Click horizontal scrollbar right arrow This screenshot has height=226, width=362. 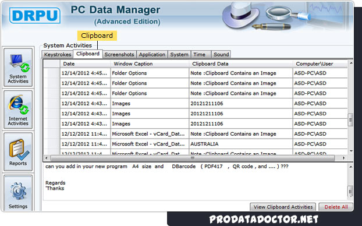click(344, 158)
